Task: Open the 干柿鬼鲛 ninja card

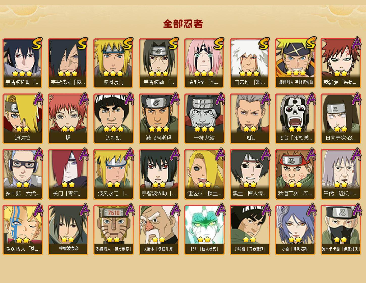Action: point(204,119)
